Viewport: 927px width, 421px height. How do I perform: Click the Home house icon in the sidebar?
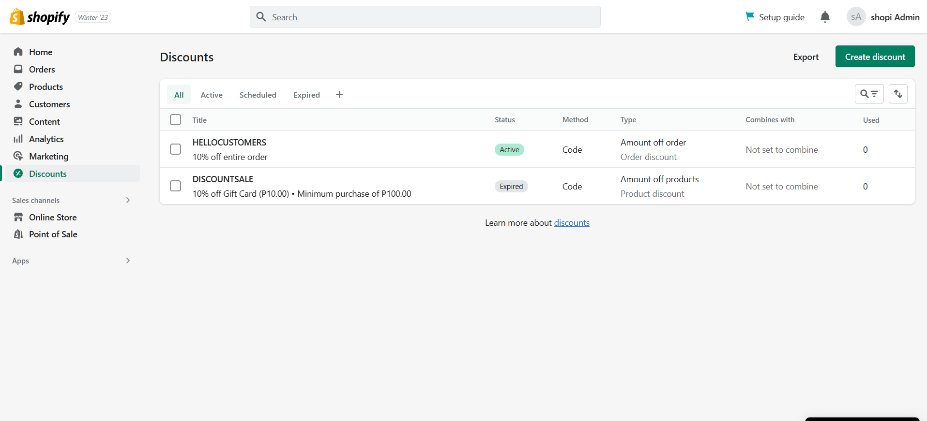[x=18, y=52]
